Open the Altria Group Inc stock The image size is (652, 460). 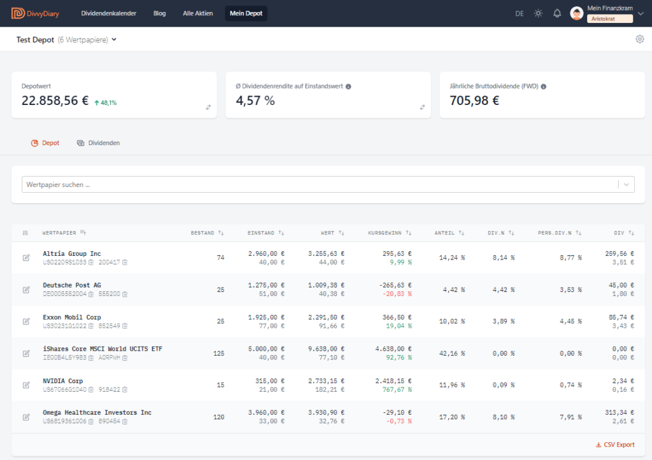point(71,253)
